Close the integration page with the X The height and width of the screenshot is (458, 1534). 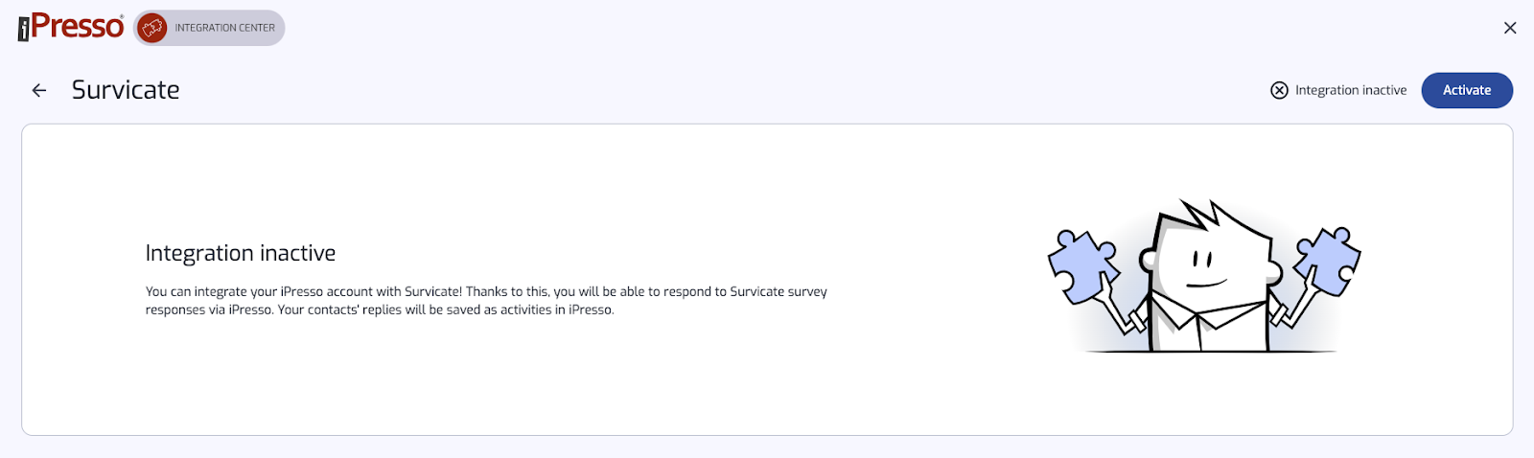tap(1510, 28)
